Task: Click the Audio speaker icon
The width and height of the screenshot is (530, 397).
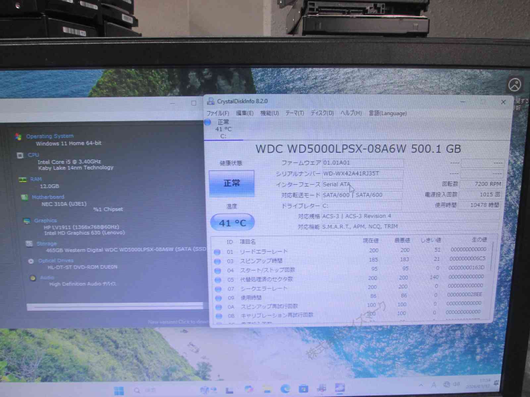Action: (33, 278)
